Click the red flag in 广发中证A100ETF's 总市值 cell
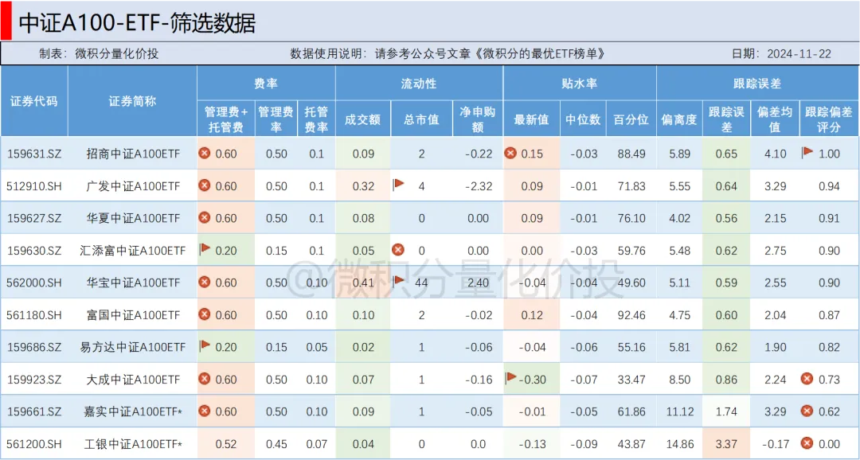The image size is (860, 460). click(x=399, y=185)
